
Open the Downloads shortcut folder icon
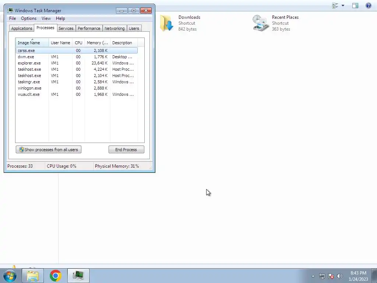click(x=167, y=23)
